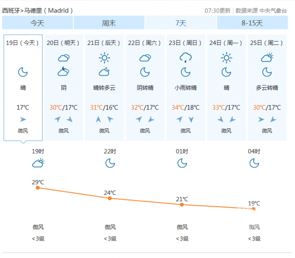Click the night cloud-moon icon for 20日
295x258 pixels.
coord(63,71)
